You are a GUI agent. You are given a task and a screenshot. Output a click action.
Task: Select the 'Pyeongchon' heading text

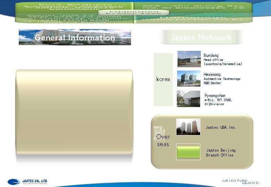[x=215, y=96]
